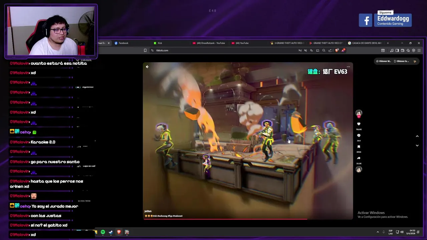
Task: Like the TikTok video with the heart icon
Action: coord(359,124)
